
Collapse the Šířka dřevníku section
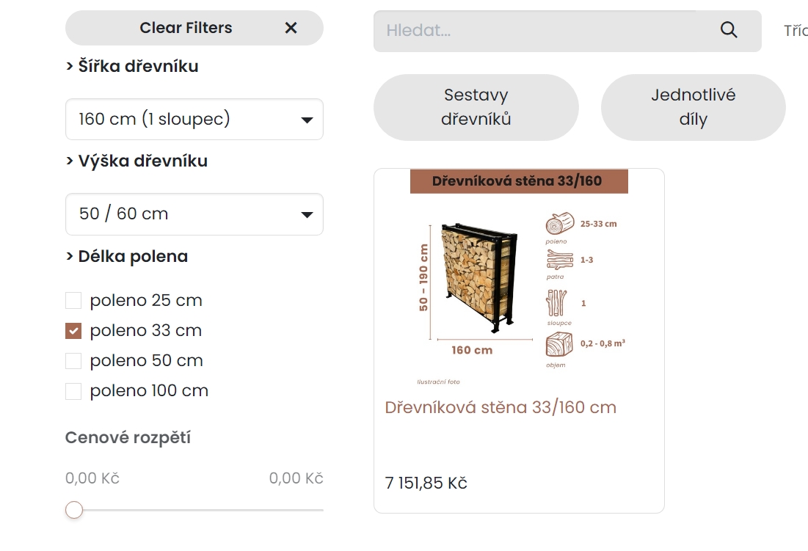point(132,67)
